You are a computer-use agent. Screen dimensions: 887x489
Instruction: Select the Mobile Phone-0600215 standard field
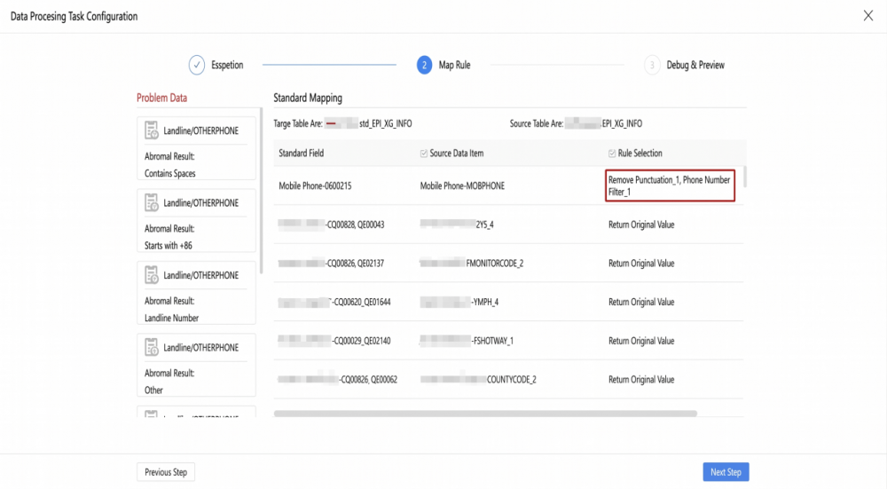(315, 185)
